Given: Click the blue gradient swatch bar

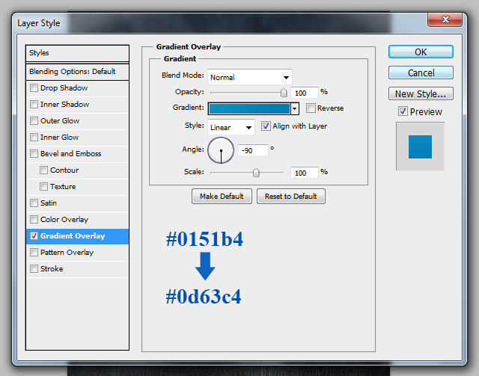Looking at the screenshot, I should [x=249, y=108].
